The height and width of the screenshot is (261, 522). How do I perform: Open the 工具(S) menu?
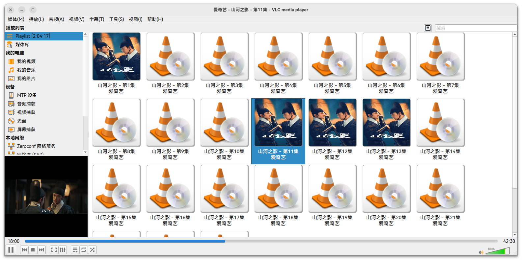pos(116,19)
